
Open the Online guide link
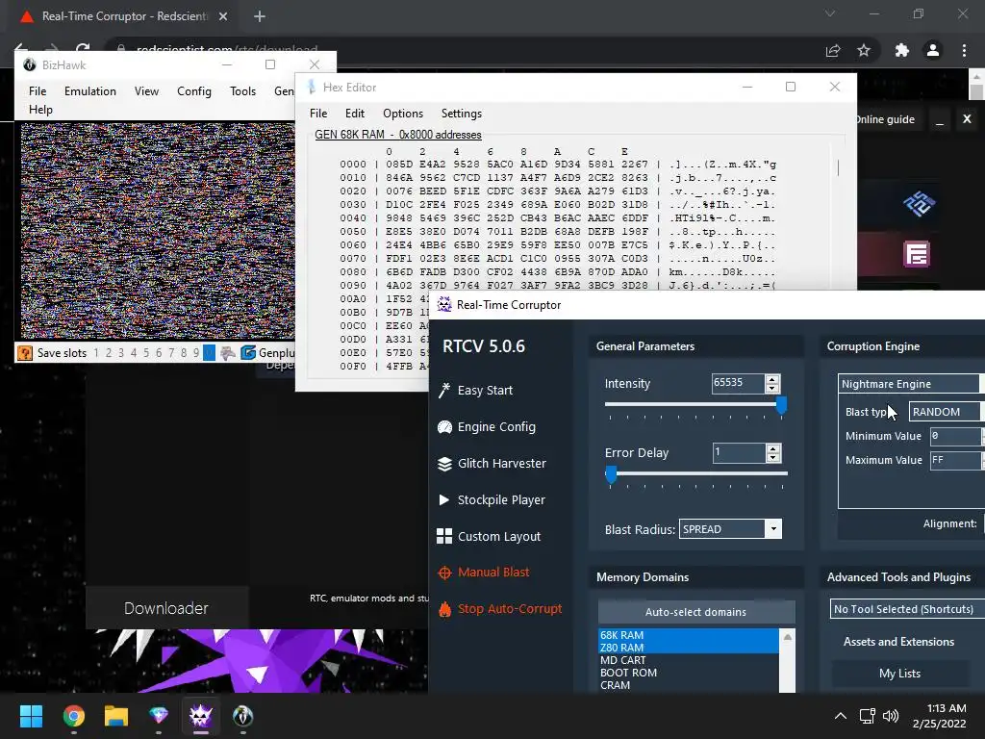(x=885, y=119)
